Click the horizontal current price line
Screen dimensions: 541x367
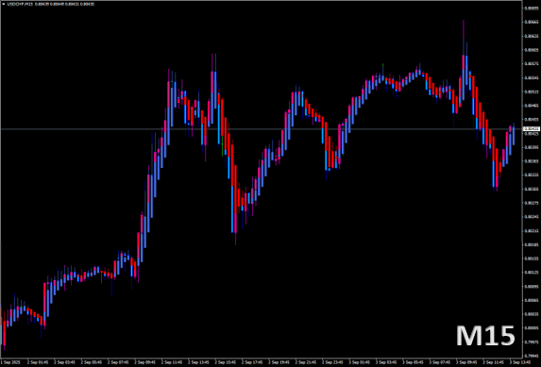coord(262,129)
